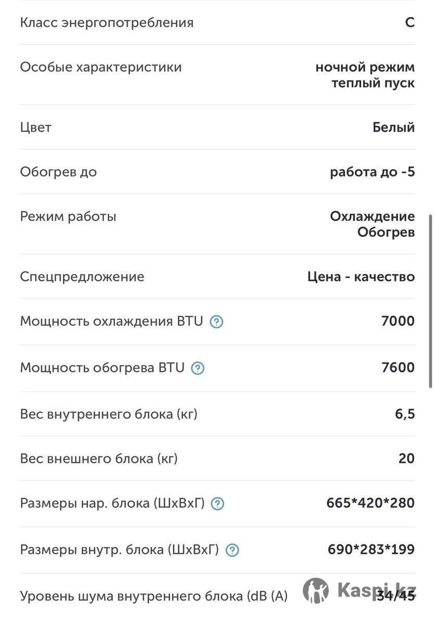
Task: Tap the Охлаждение mode value
Action: pyautogui.click(x=373, y=216)
